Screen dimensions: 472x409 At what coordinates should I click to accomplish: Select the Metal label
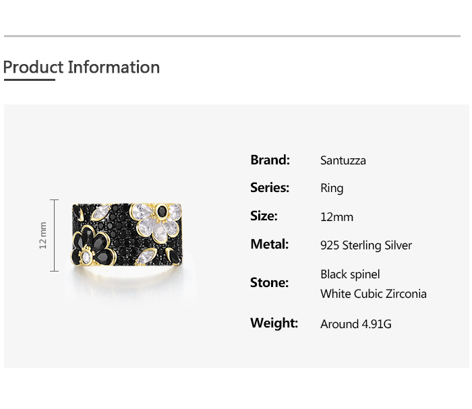click(269, 245)
